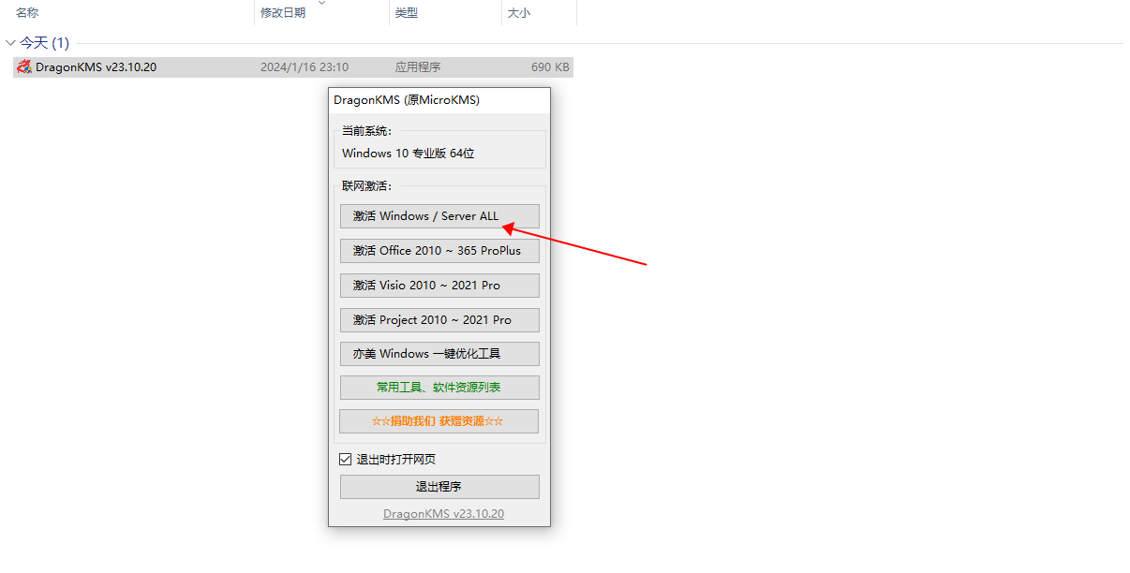The height and width of the screenshot is (573, 1130).
Task: Open 亦美 Windows 一键优化工具
Action: (x=439, y=354)
